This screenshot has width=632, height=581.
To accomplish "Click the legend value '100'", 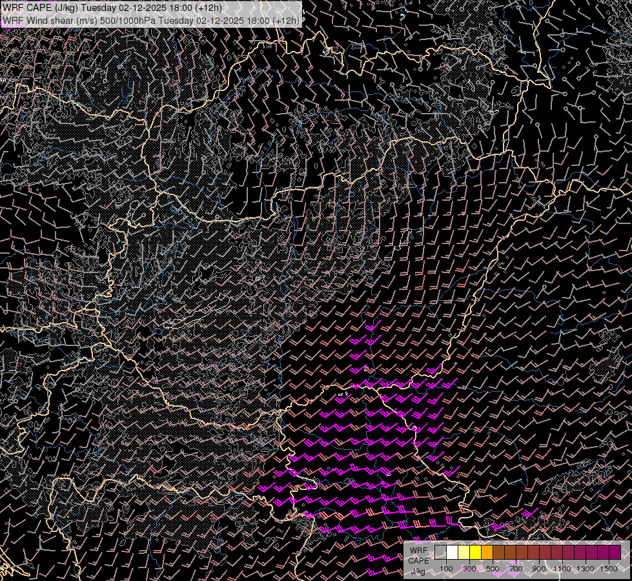I will tap(446, 569).
